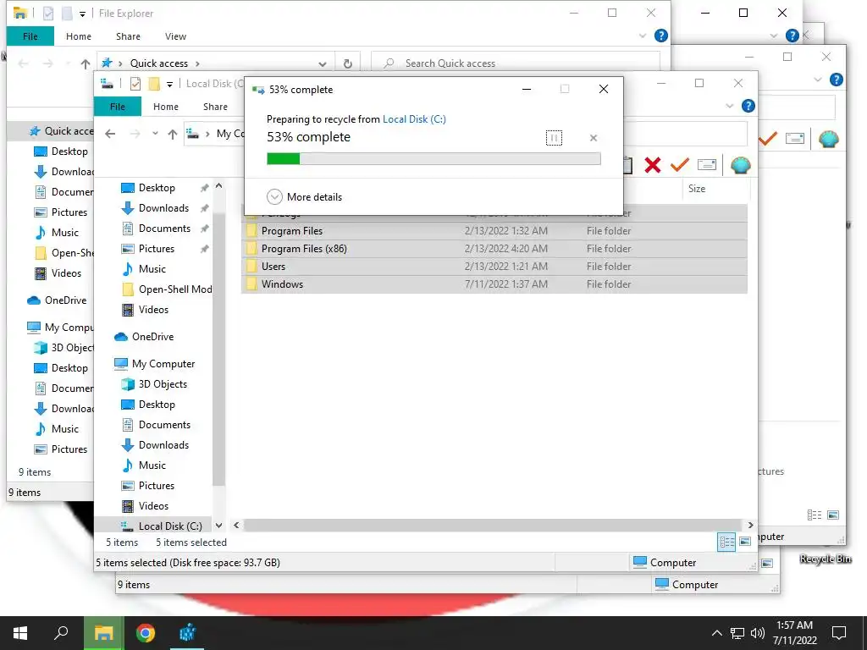This screenshot has height=650, width=867.
Task: Open help in Local Disk window
Action: [748, 106]
